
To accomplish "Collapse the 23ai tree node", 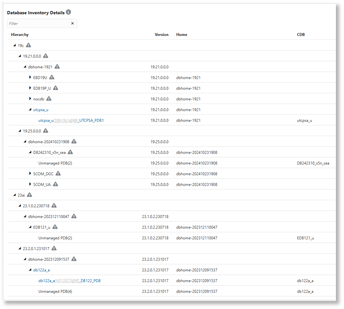I will click(15, 195).
